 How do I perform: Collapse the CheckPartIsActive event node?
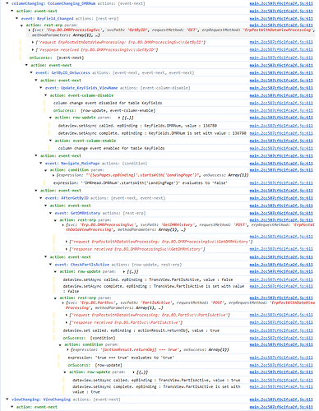pyautogui.click(x=51, y=265)
